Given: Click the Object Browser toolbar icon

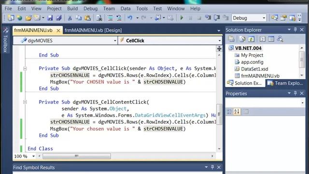Looking at the screenshot, I should click(x=292, y=18).
